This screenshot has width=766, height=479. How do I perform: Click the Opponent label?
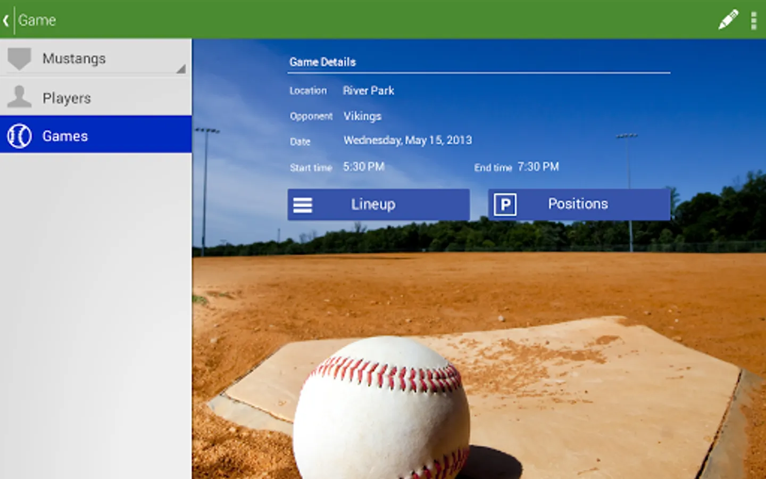[311, 116]
